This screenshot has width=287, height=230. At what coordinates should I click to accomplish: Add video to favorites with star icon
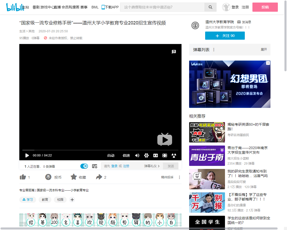(x=74, y=177)
